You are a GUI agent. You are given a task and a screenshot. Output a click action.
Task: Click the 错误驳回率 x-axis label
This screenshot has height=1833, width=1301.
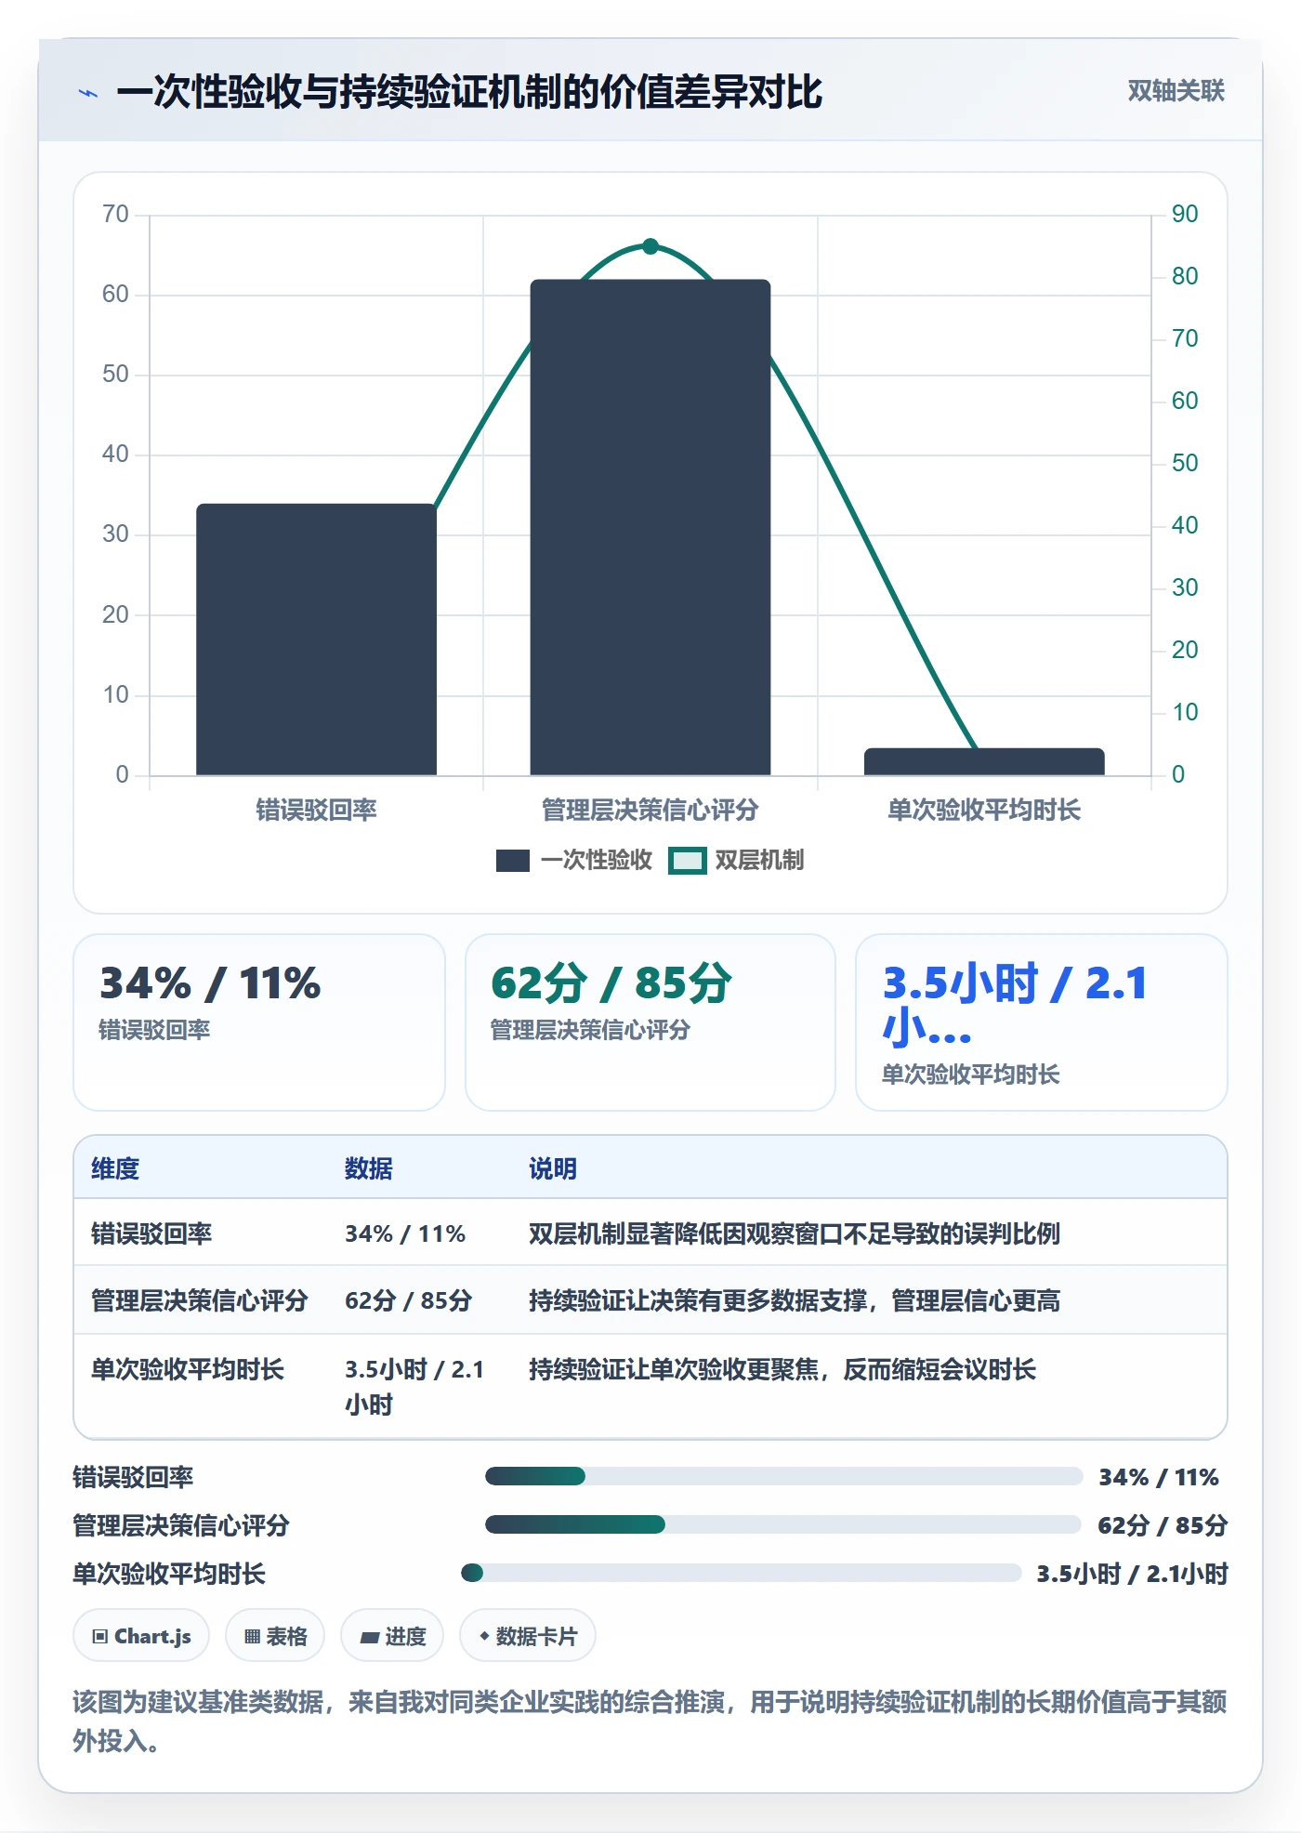[x=316, y=810]
